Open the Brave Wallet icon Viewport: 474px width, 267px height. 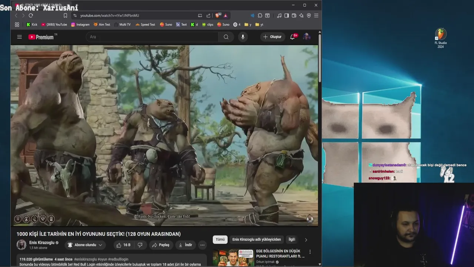(x=294, y=16)
